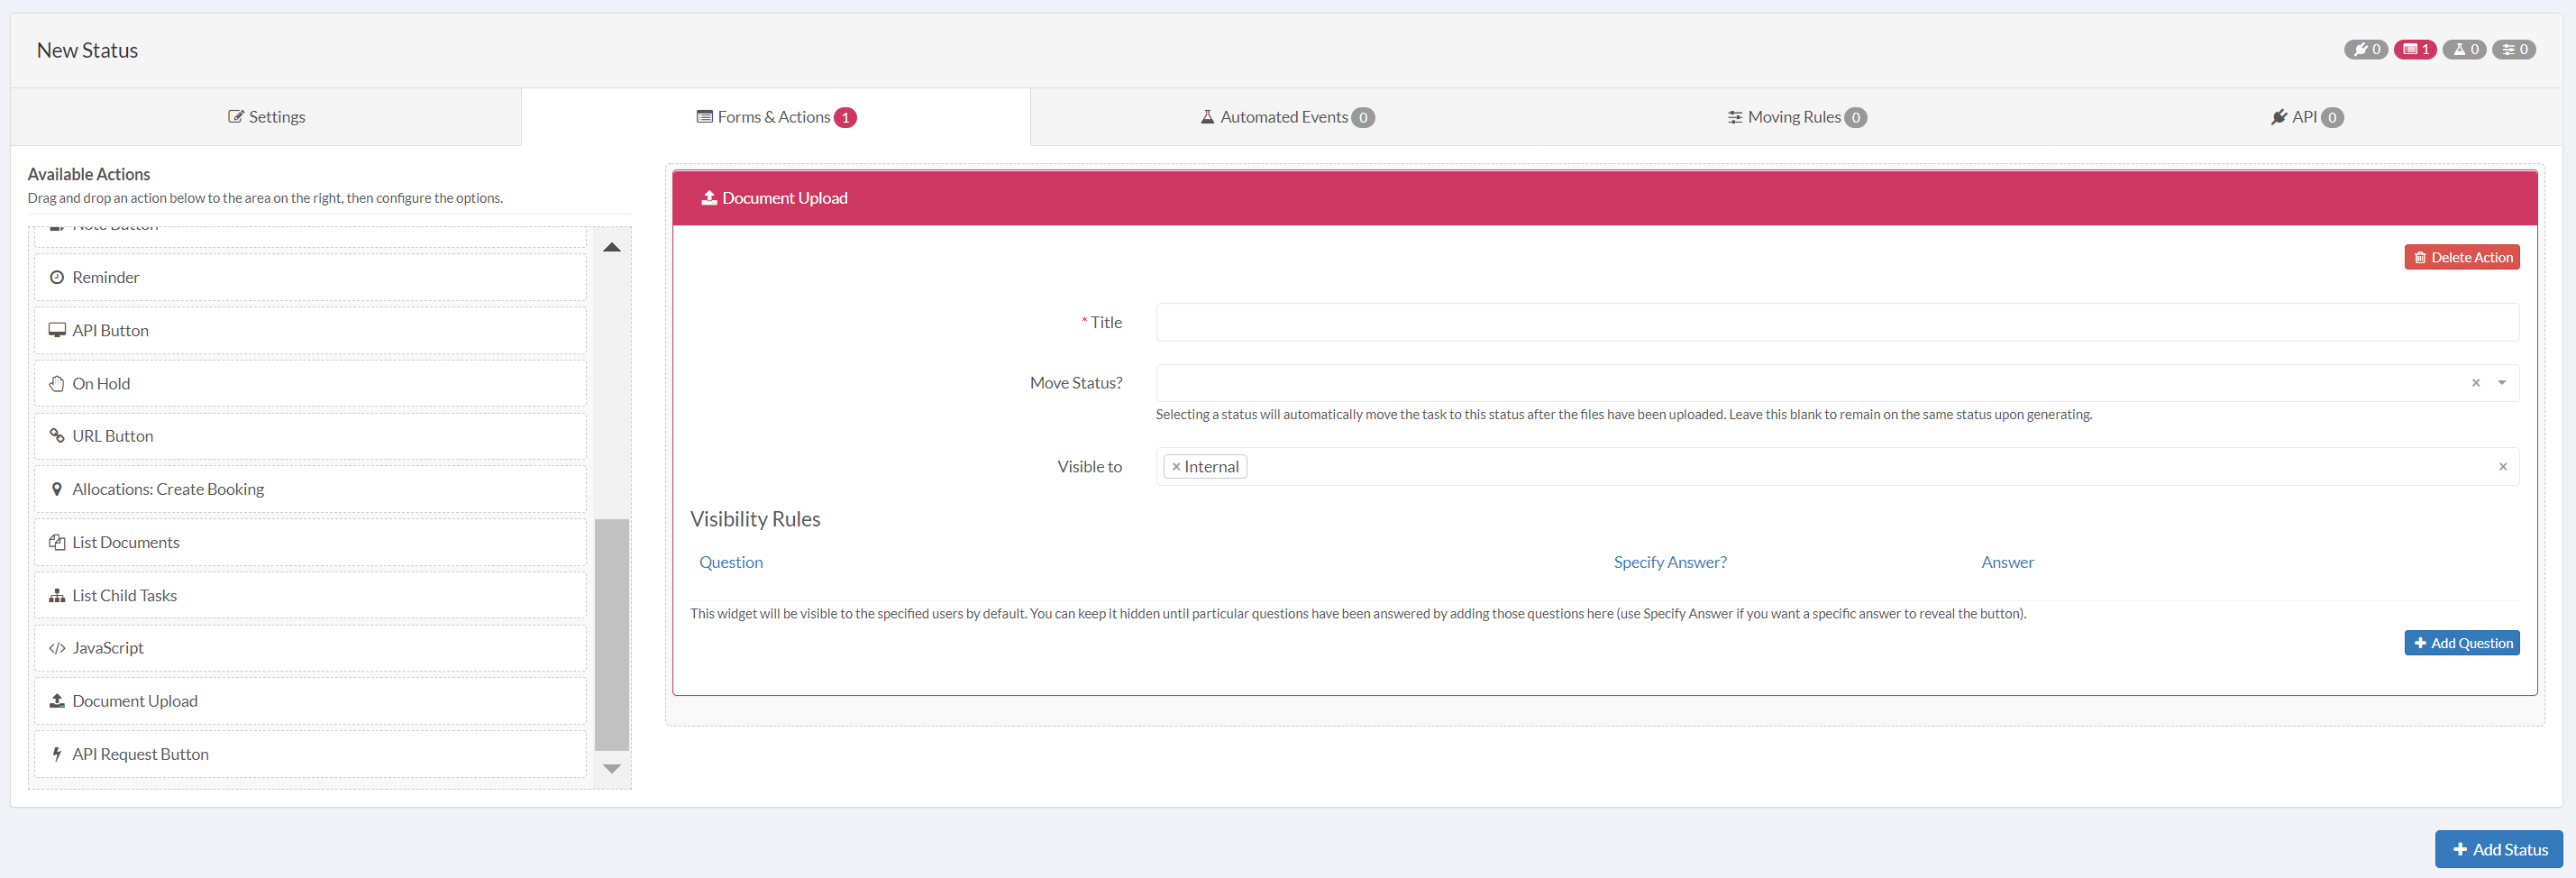2576x878 pixels.
Task: Click the upload icon in Document Upload header
Action: (709, 198)
